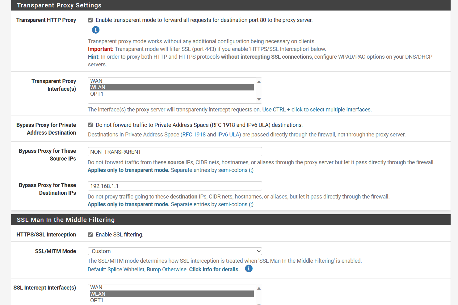This screenshot has height=305, width=458.
Task: Select WLAN in Transparent Proxy Interface list
Action: (x=172, y=87)
